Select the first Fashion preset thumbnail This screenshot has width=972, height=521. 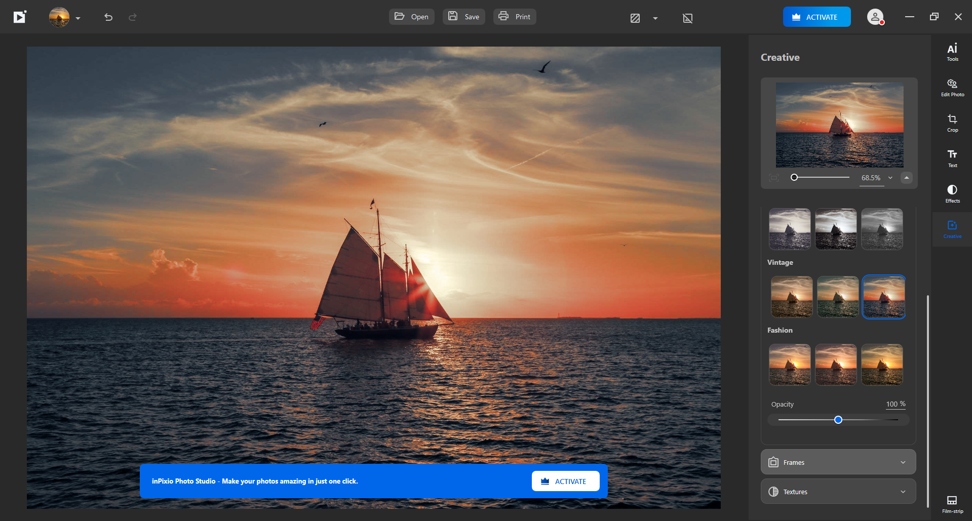pos(789,364)
